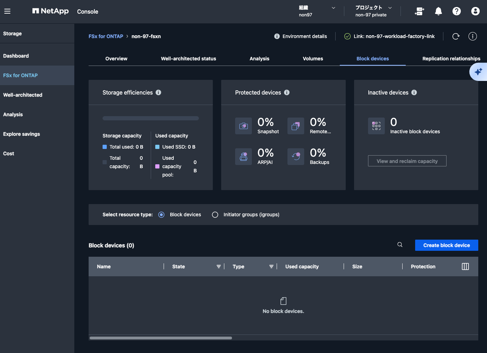Switch to the Block devices tab
This screenshot has height=353, width=487.
pyautogui.click(x=373, y=59)
